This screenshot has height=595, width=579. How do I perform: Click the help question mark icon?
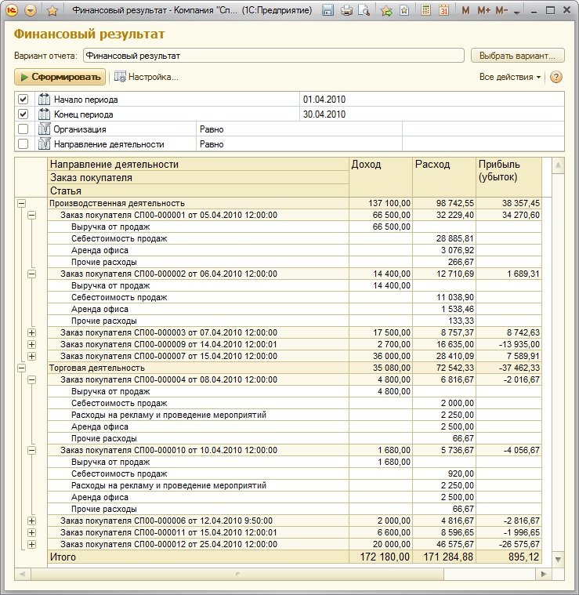pos(556,77)
